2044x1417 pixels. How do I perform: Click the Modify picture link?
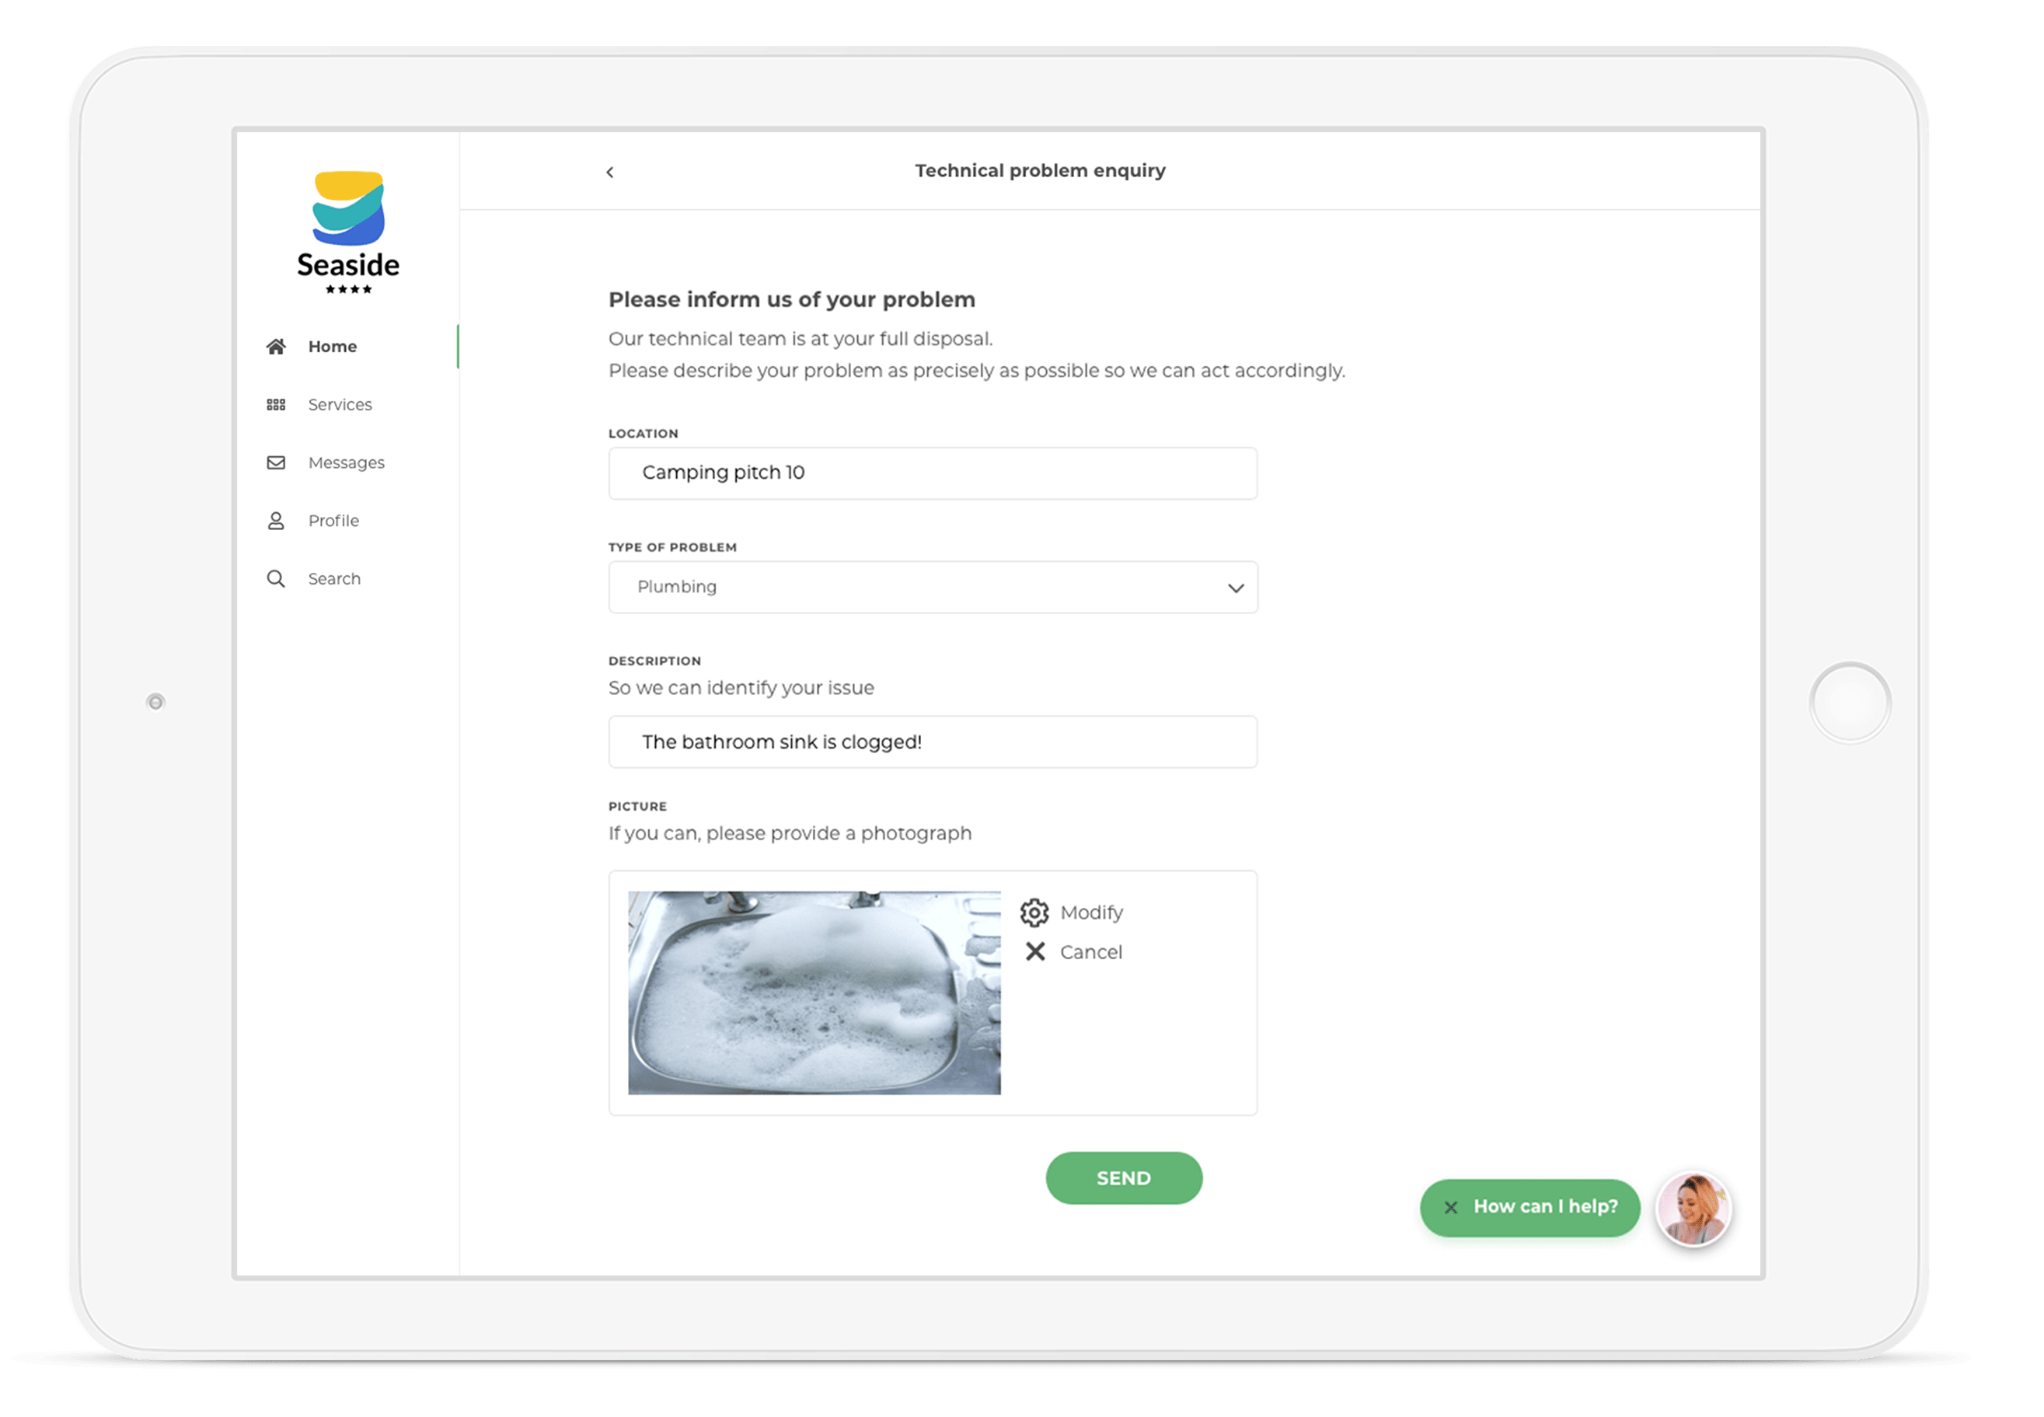pyautogui.click(x=1091, y=913)
